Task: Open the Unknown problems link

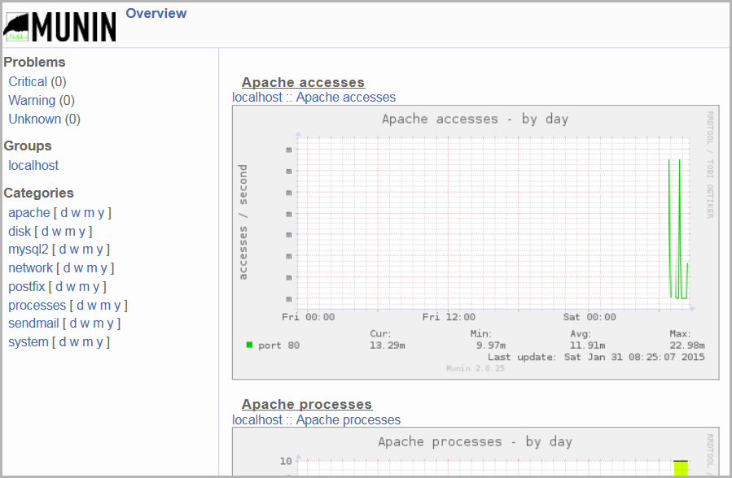Action: 34,119
